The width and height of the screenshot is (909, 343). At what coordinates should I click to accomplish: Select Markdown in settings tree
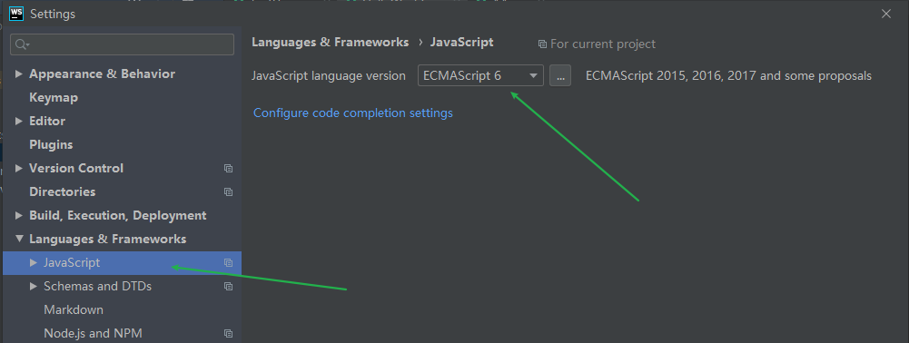click(74, 310)
